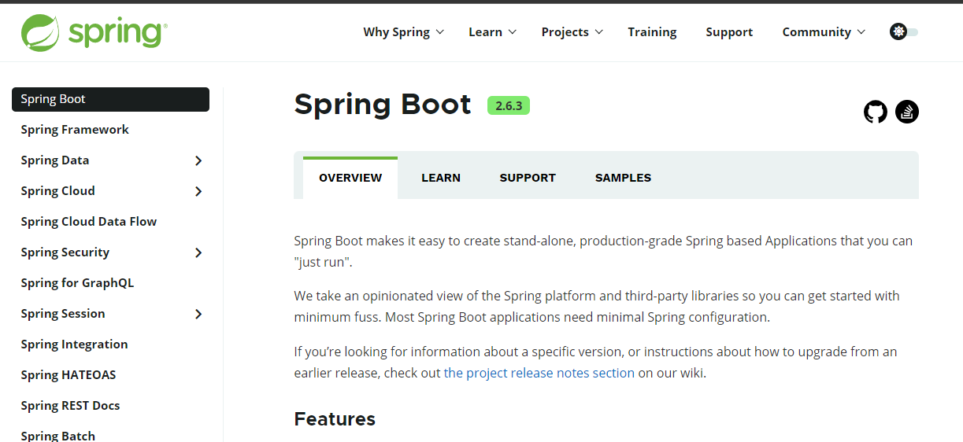Switch to the SUPPORT tab
Image resolution: width=963 pixels, height=442 pixels.
tap(528, 178)
